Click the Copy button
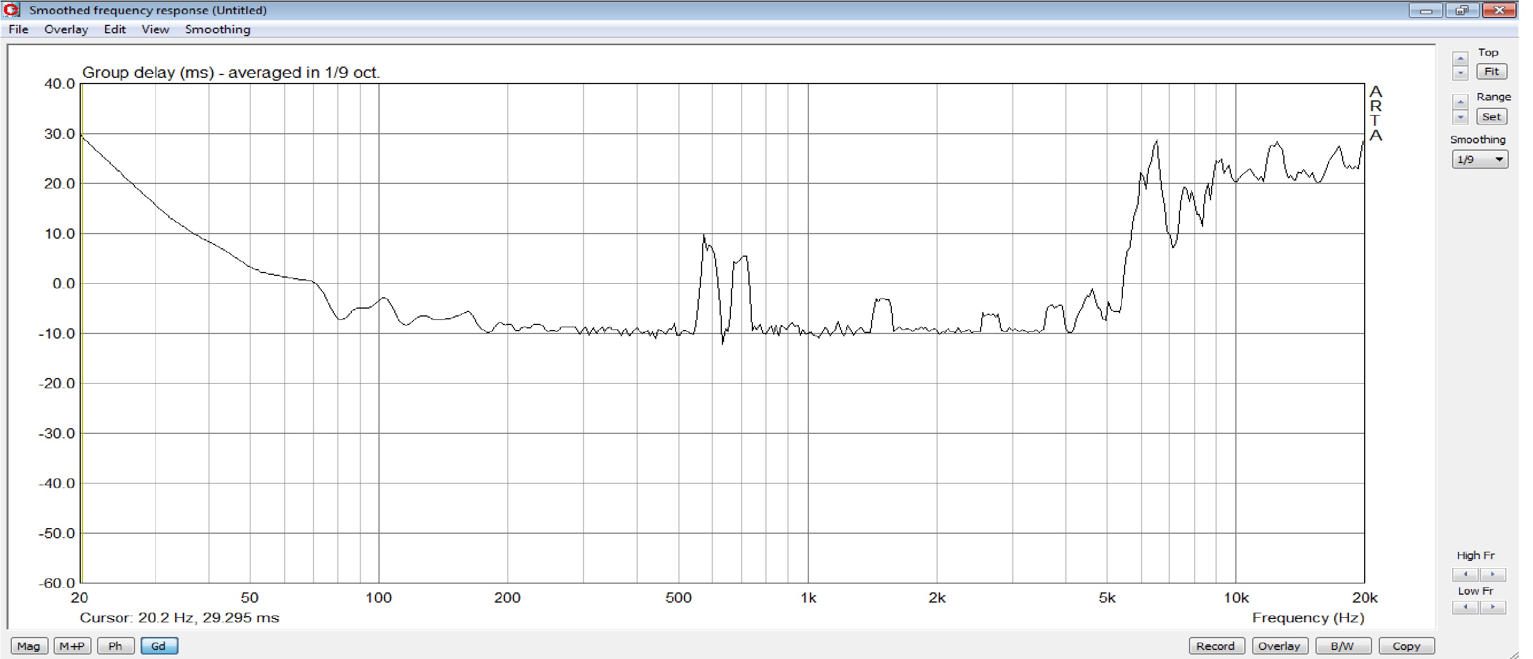1533x659 pixels. [x=1406, y=646]
